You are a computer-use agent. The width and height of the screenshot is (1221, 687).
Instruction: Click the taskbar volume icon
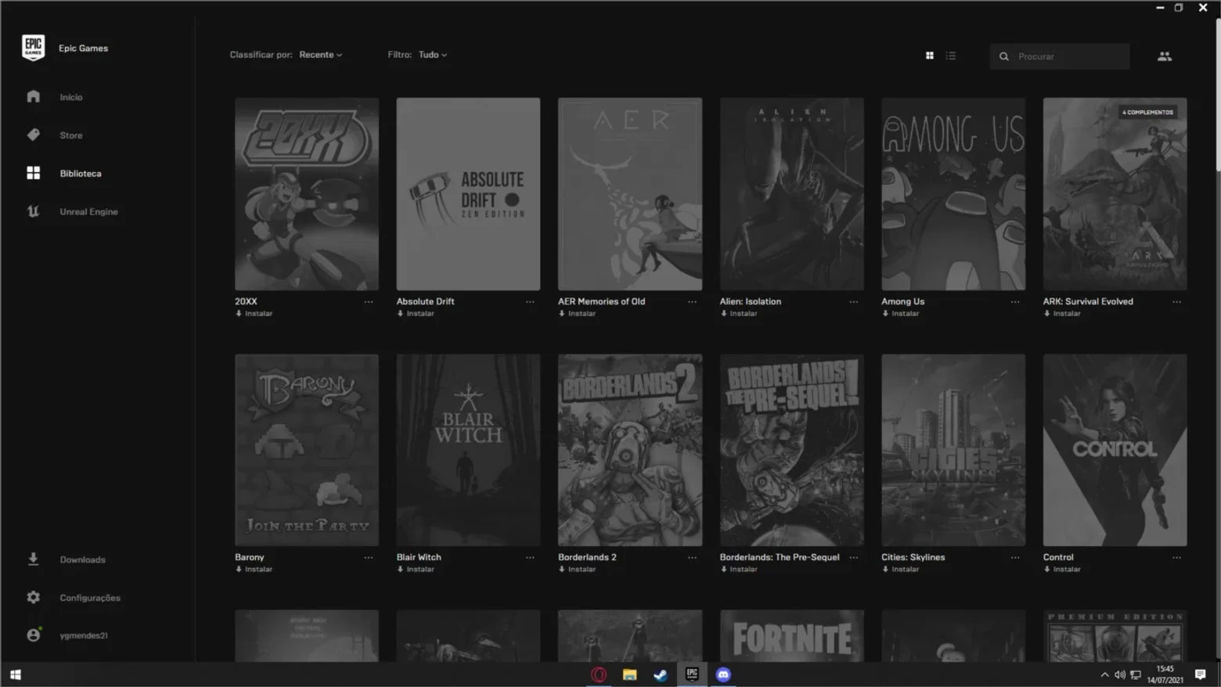pyautogui.click(x=1120, y=674)
